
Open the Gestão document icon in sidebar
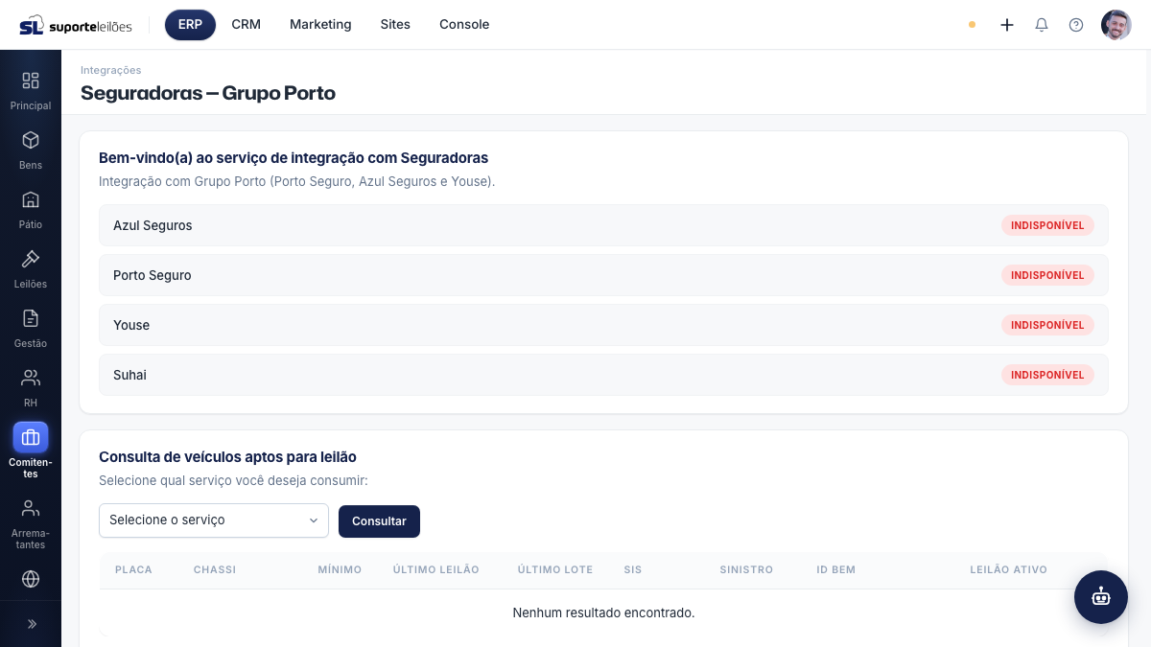click(x=31, y=318)
